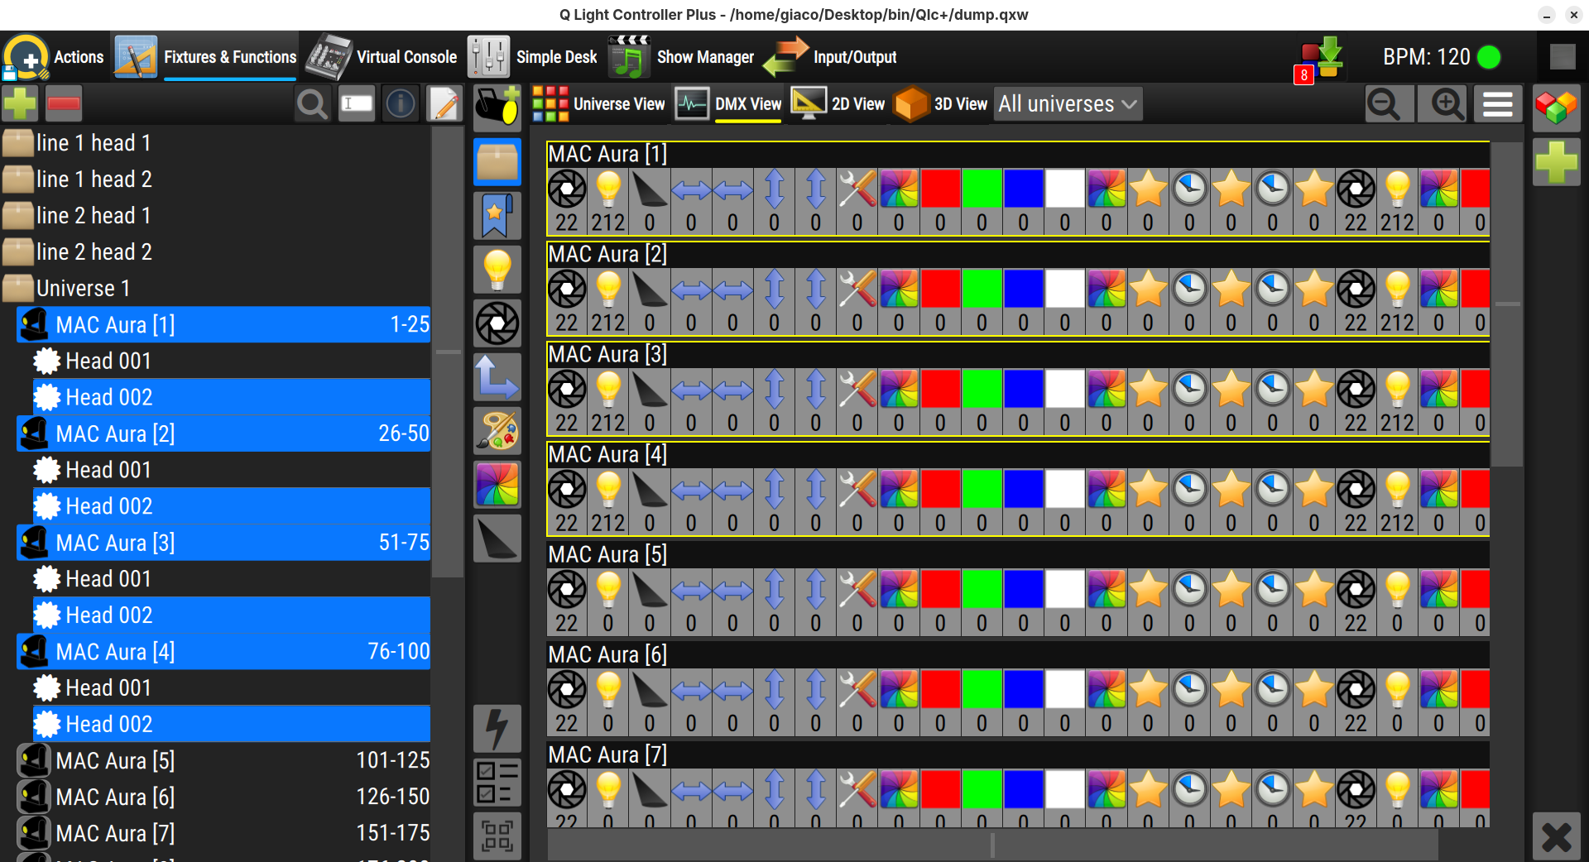This screenshot has height=862, width=1589.
Task: Collapse the Universe 1 folder
Action: click(215, 289)
